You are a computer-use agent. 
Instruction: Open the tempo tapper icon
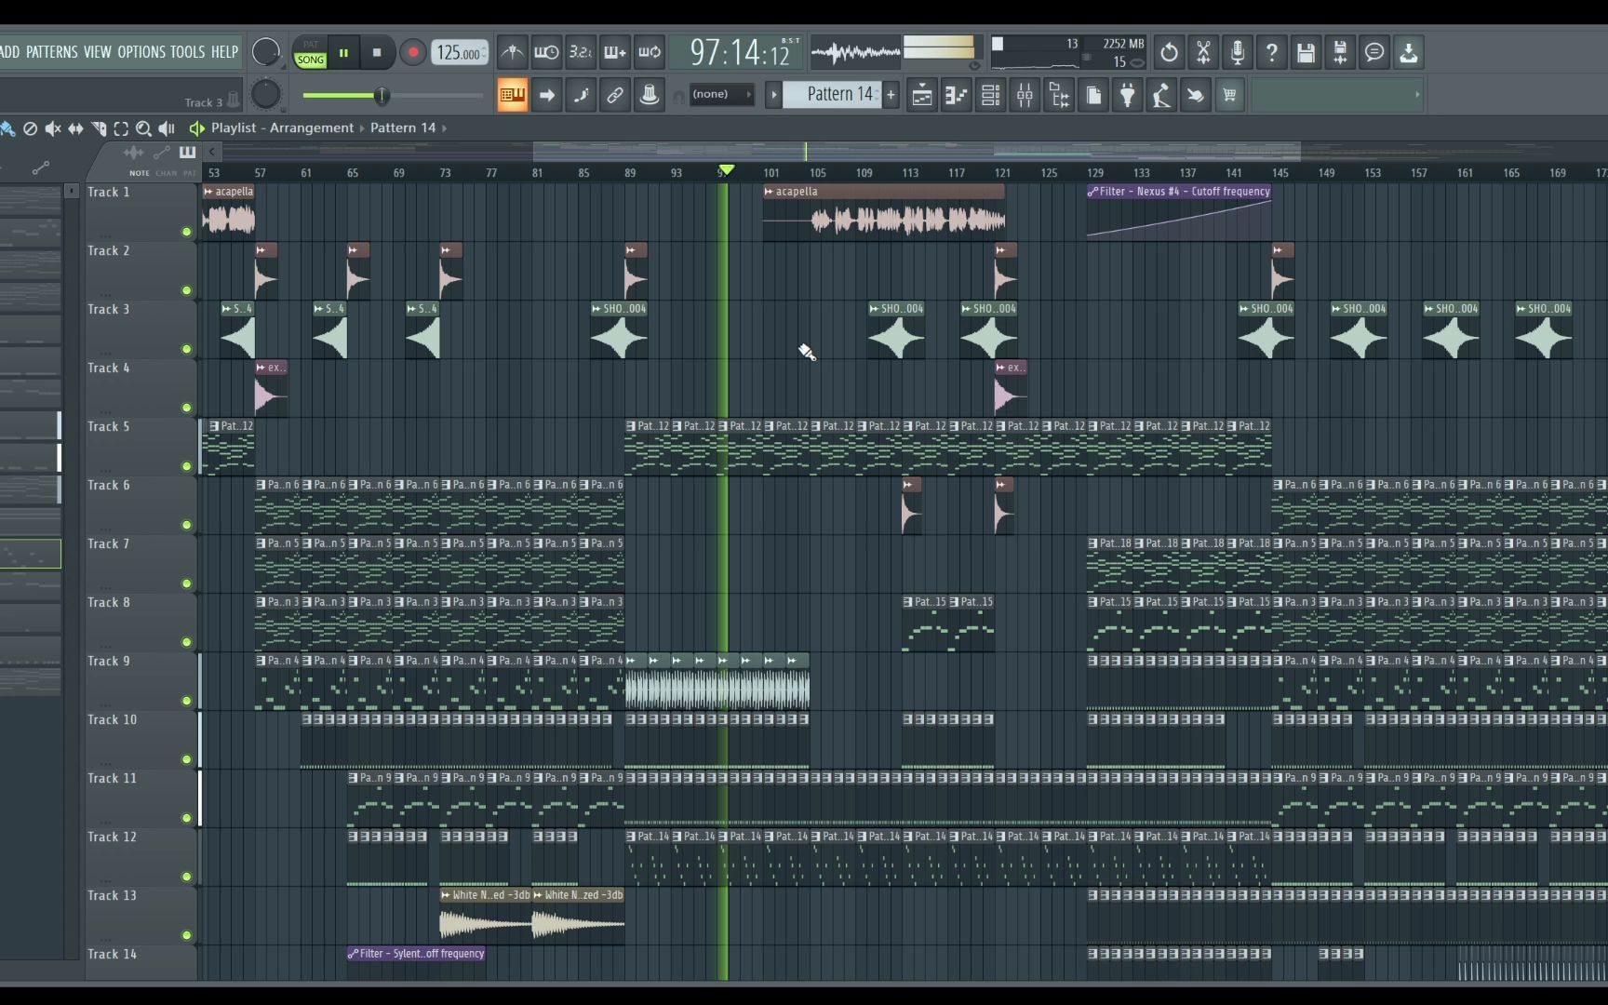[1161, 95]
